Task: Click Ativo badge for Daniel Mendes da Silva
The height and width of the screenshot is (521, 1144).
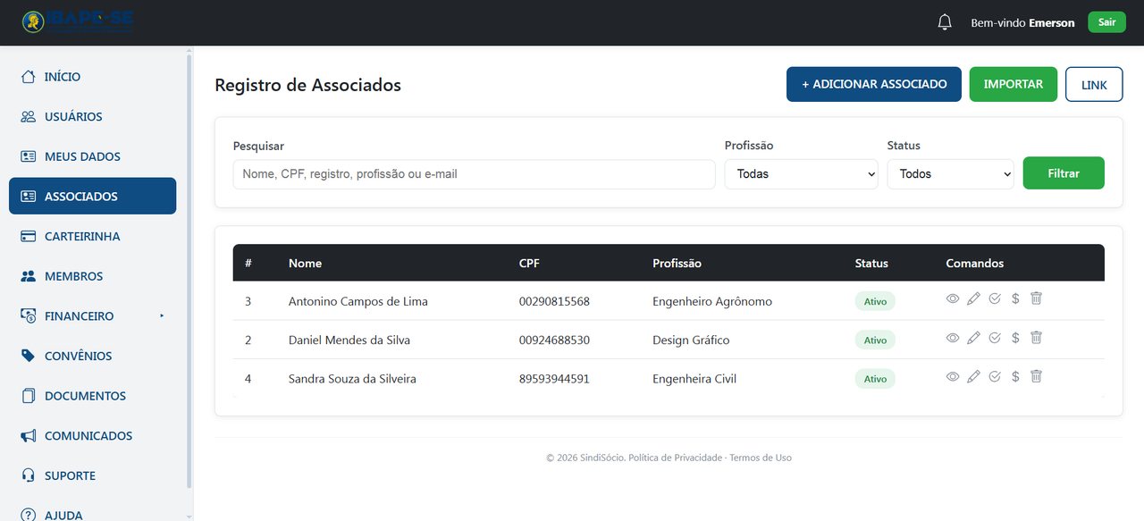Action: coord(875,340)
